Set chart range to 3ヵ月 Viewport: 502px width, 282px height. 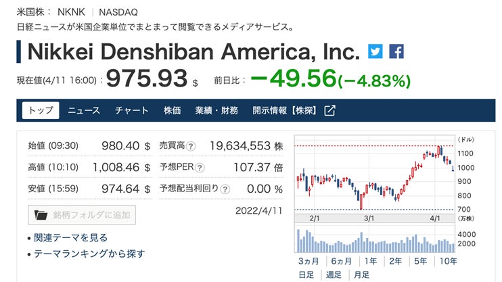[309, 261]
